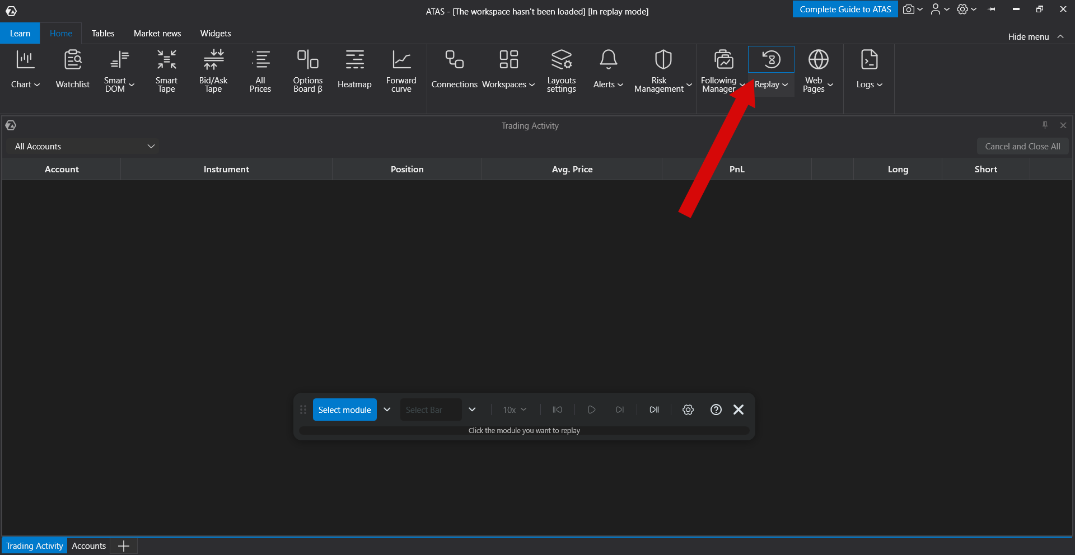Start replay with the play button

(x=591, y=410)
